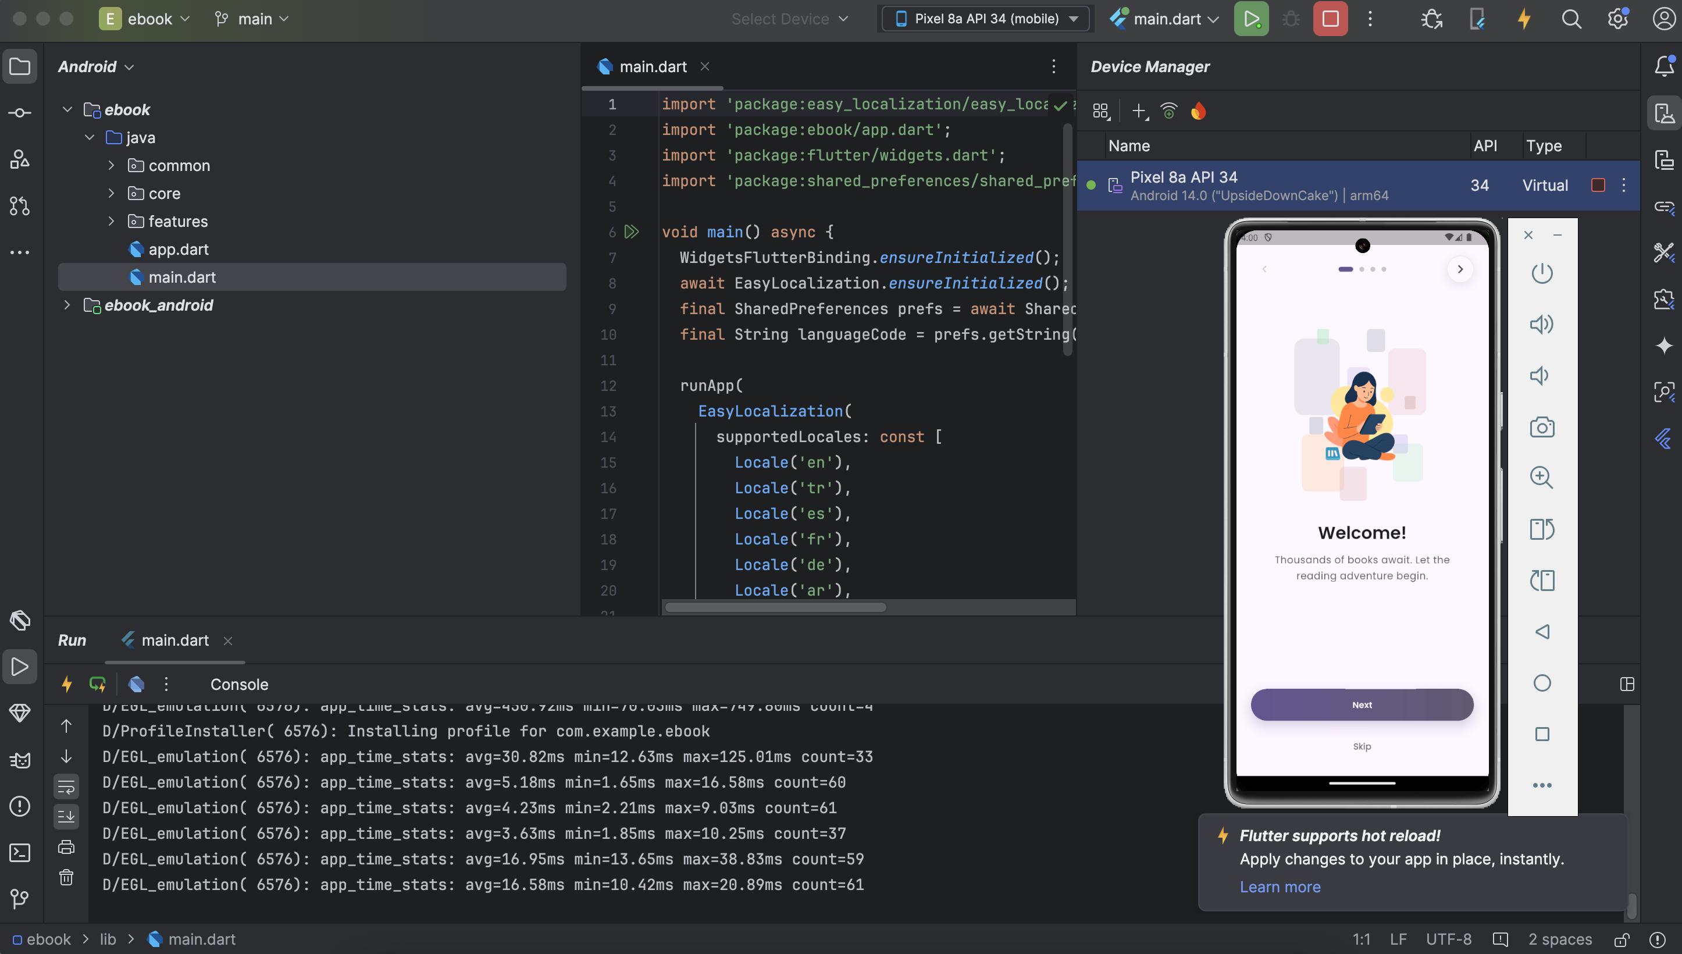The height and width of the screenshot is (954, 1682).
Task: Open Search Everywhere from the toolbar
Action: click(x=1571, y=19)
